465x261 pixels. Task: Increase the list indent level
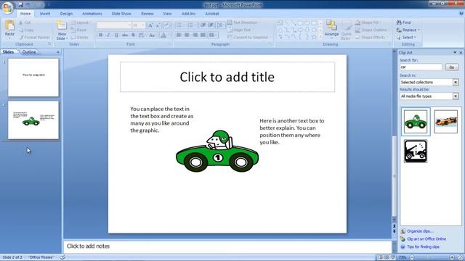pos(211,25)
